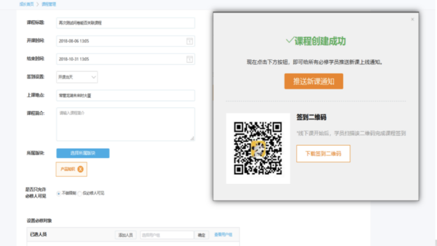Viewport: 437px width, 246px height.
Task: Download the sign-in QR code
Action: click(x=323, y=153)
